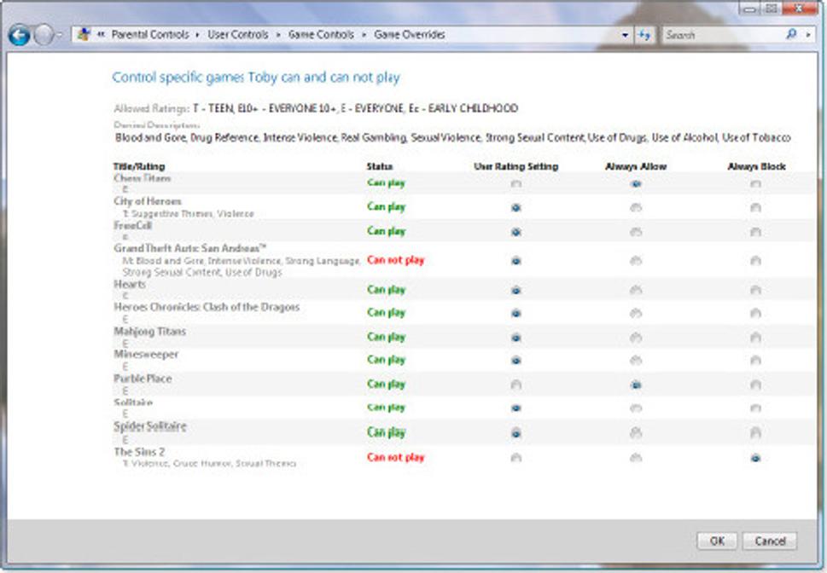Click the Always Block column header
The image size is (827, 573).
pyautogui.click(x=756, y=166)
